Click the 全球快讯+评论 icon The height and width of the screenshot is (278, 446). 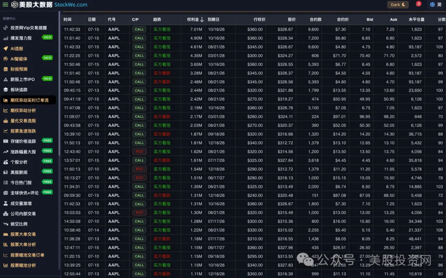pyautogui.click(x=5, y=193)
